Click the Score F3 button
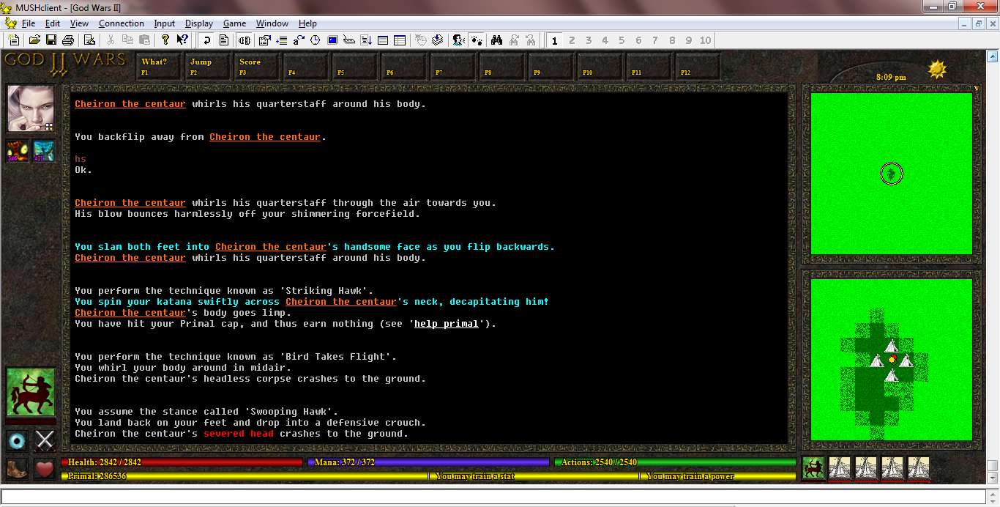This screenshot has height=507, width=1000. 257,66
